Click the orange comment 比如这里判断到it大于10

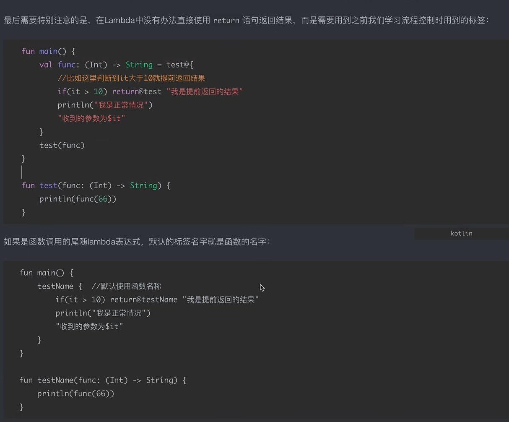click(131, 78)
